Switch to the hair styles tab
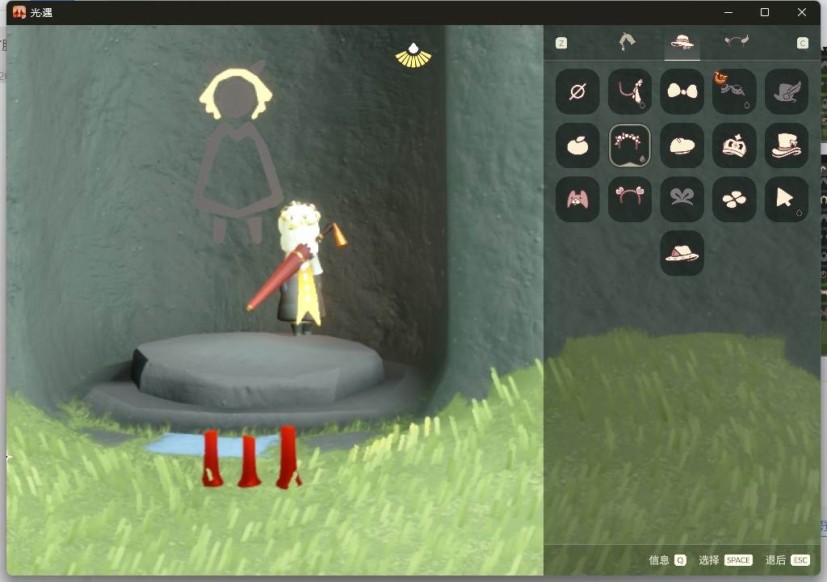 627,42
